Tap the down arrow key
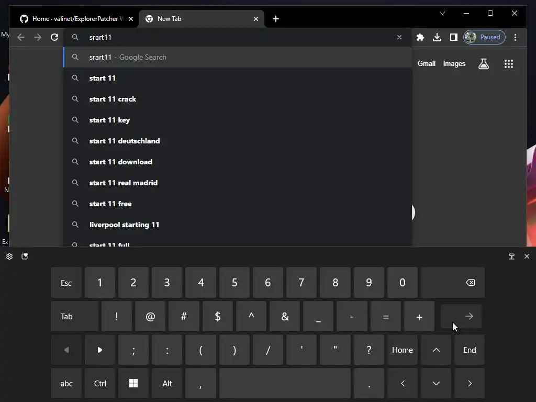This screenshot has height=402, width=536. tap(436, 384)
